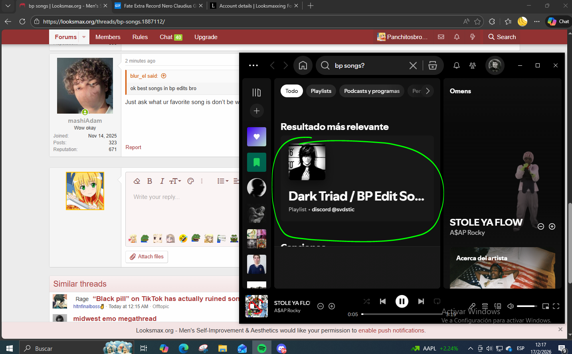The height and width of the screenshot is (354, 572).
Task: Toggle shuffle in Spotify player
Action: (x=366, y=301)
